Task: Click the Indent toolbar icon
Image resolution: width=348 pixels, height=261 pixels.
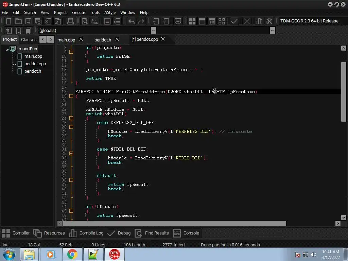Action: pyautogui.click(x=155, y=21)
